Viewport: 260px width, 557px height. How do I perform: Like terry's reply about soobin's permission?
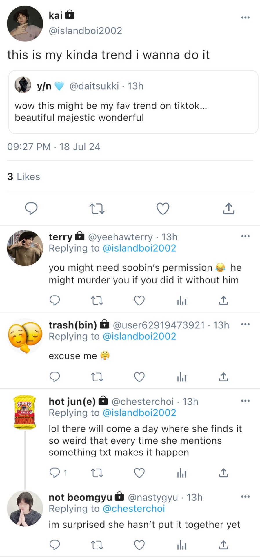[139, 301]
